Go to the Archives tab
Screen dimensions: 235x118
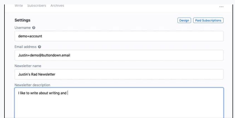(57, 6)
